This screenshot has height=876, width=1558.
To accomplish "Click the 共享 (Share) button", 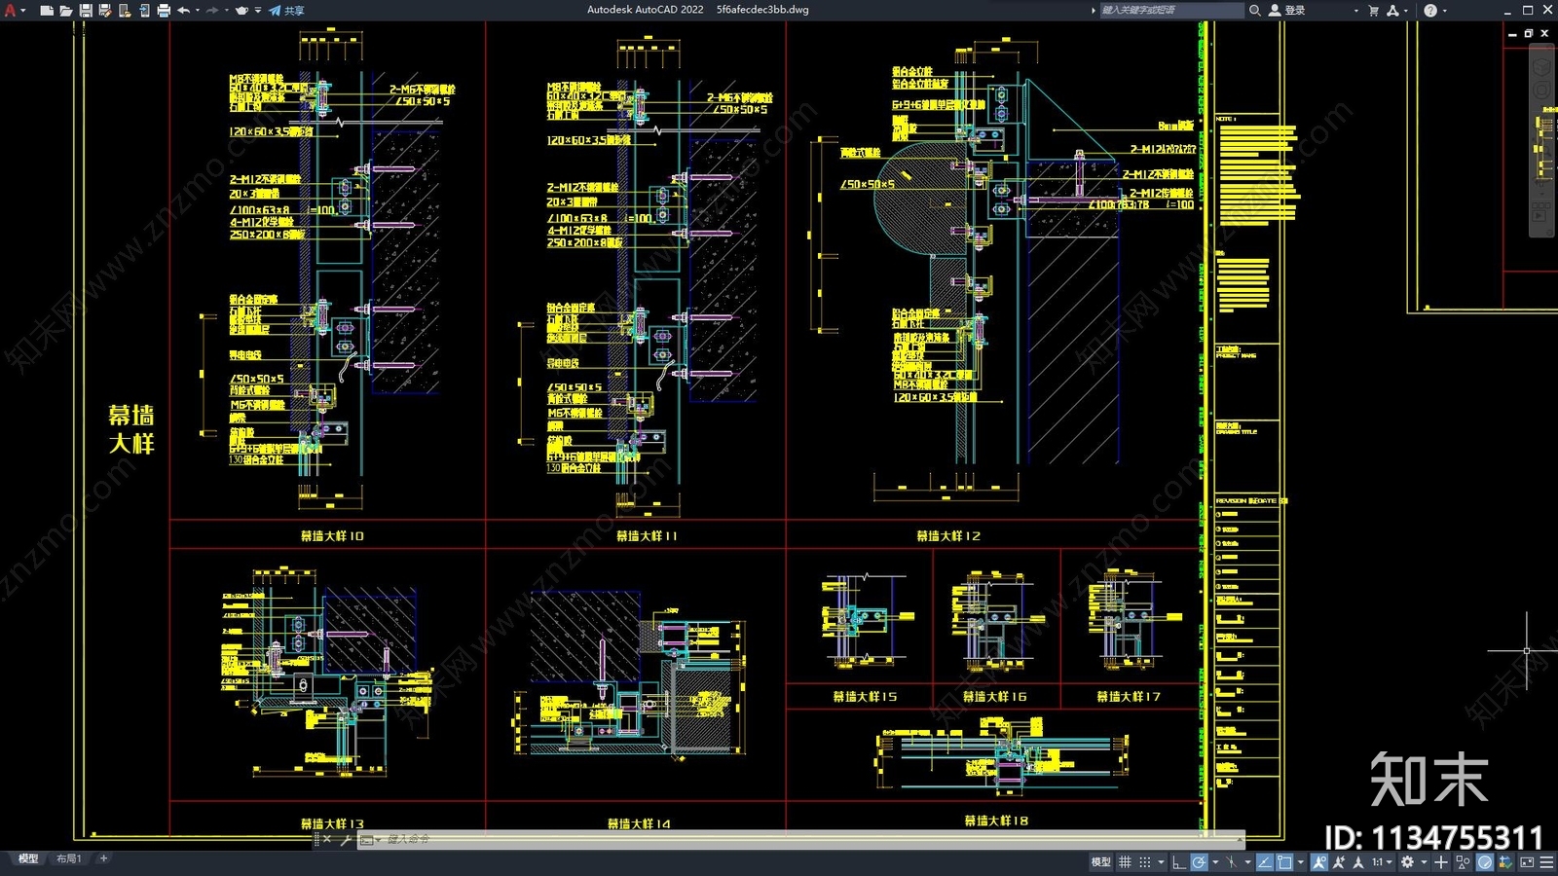I will click(286, 10).
